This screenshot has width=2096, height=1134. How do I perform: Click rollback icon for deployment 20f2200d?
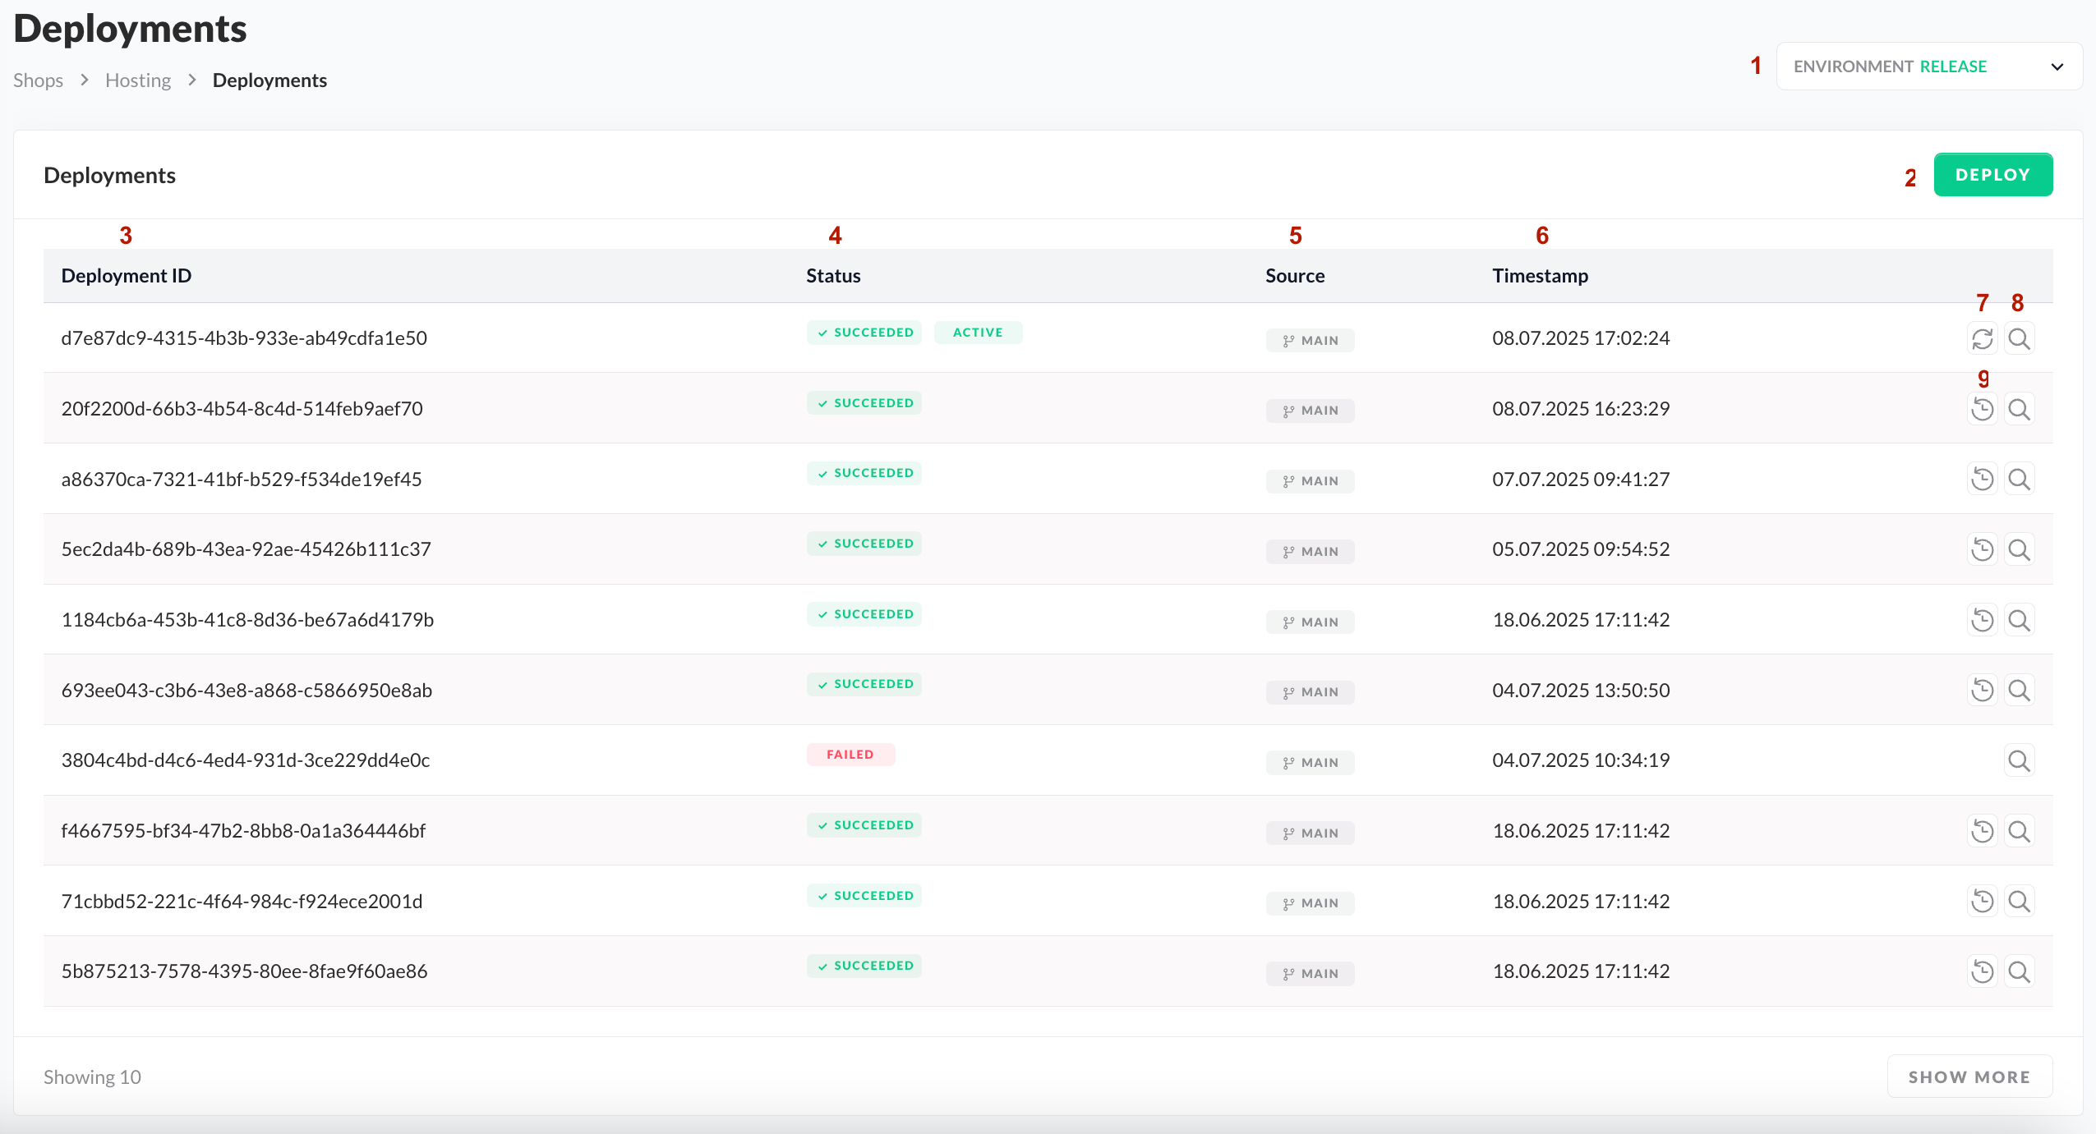click(x=1982, y=409)
